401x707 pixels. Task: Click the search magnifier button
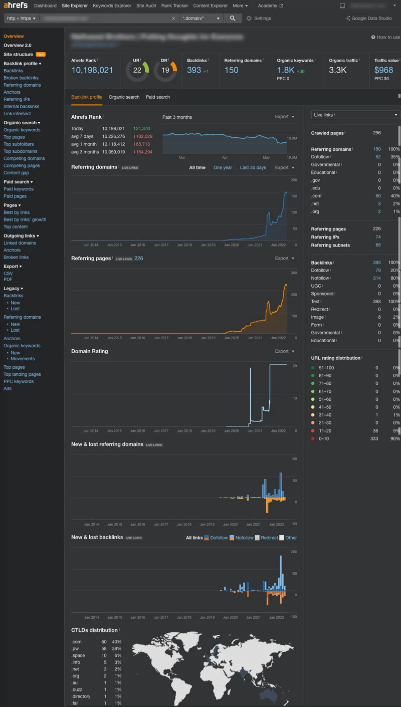(x=232, y=18)
